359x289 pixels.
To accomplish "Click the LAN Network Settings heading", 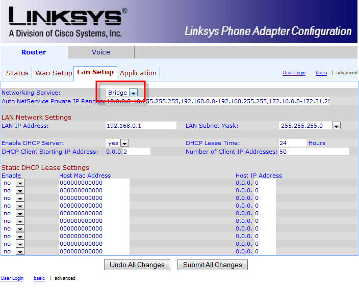I will [x=36, y=117].
